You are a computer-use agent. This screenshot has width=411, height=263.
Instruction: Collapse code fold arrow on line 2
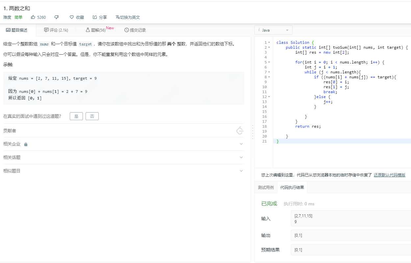coord(269,47)
